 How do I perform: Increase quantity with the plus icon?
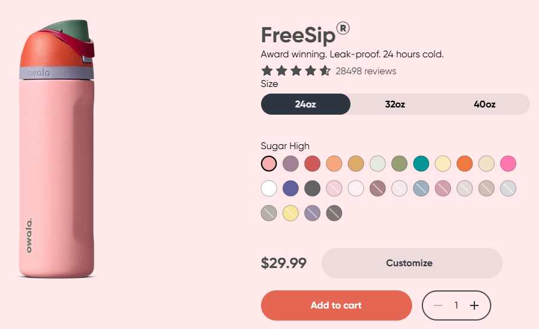[474, 305]
